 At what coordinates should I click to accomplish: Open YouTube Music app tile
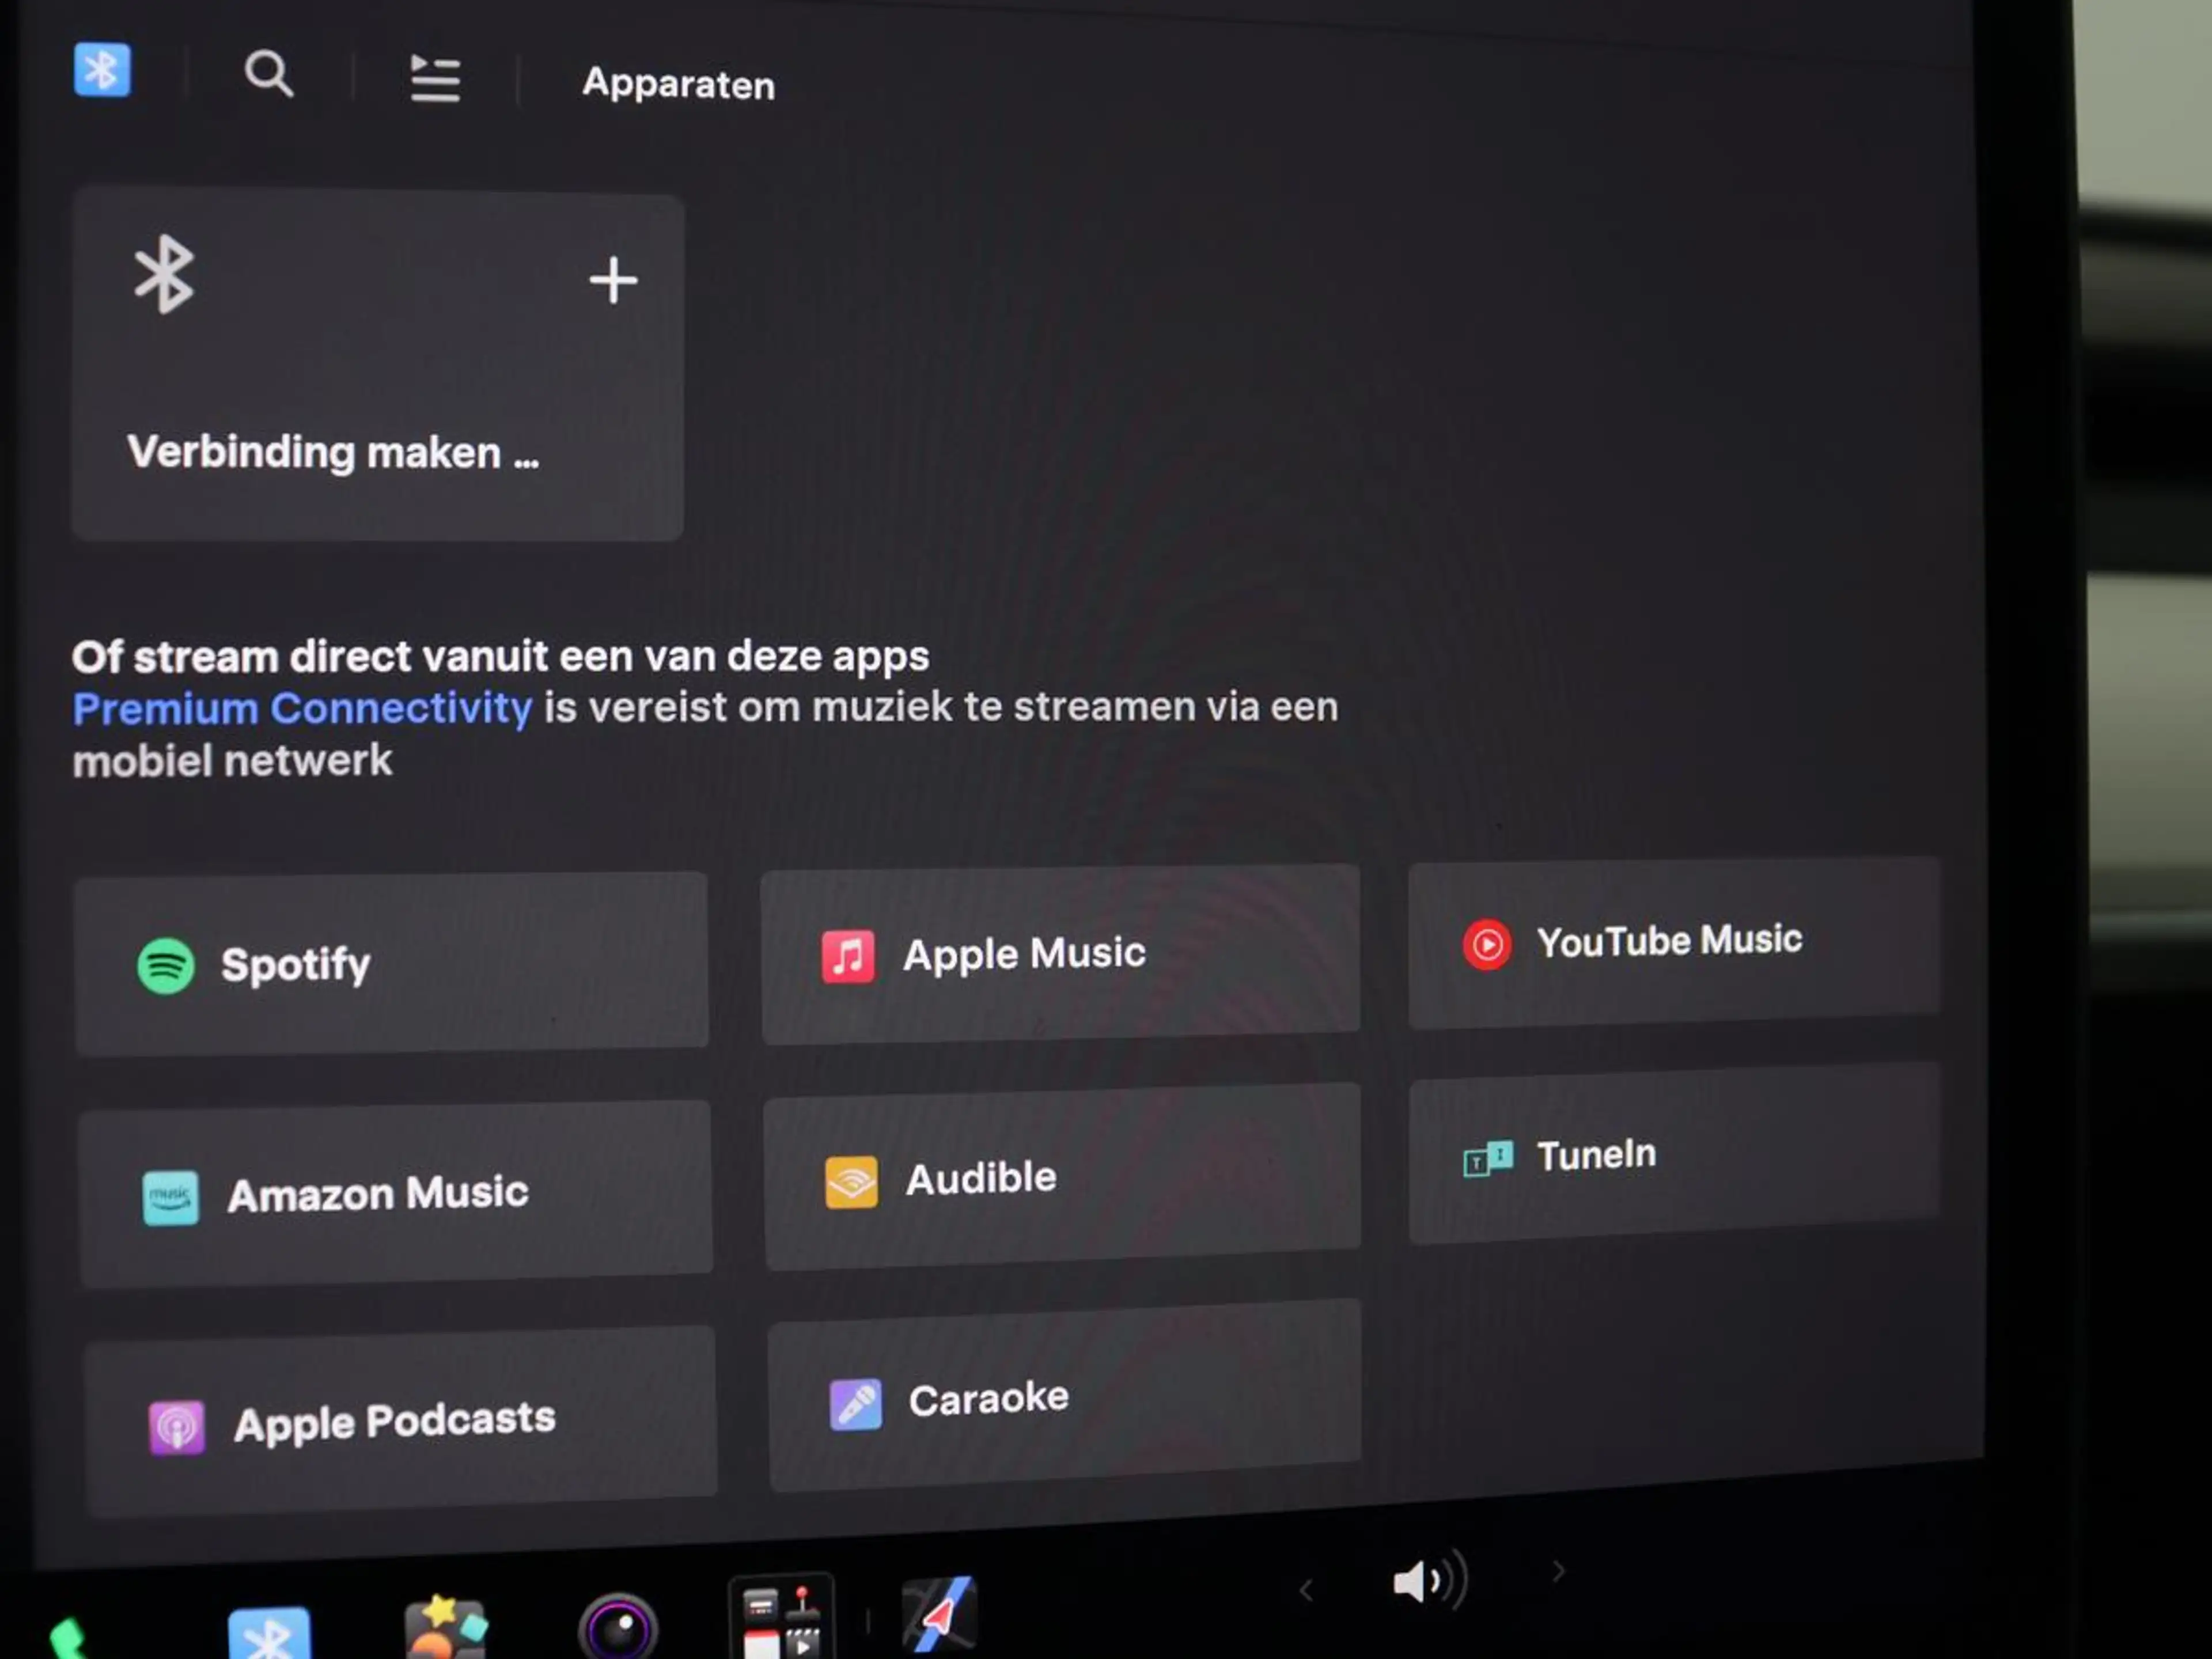point(1674,942)
